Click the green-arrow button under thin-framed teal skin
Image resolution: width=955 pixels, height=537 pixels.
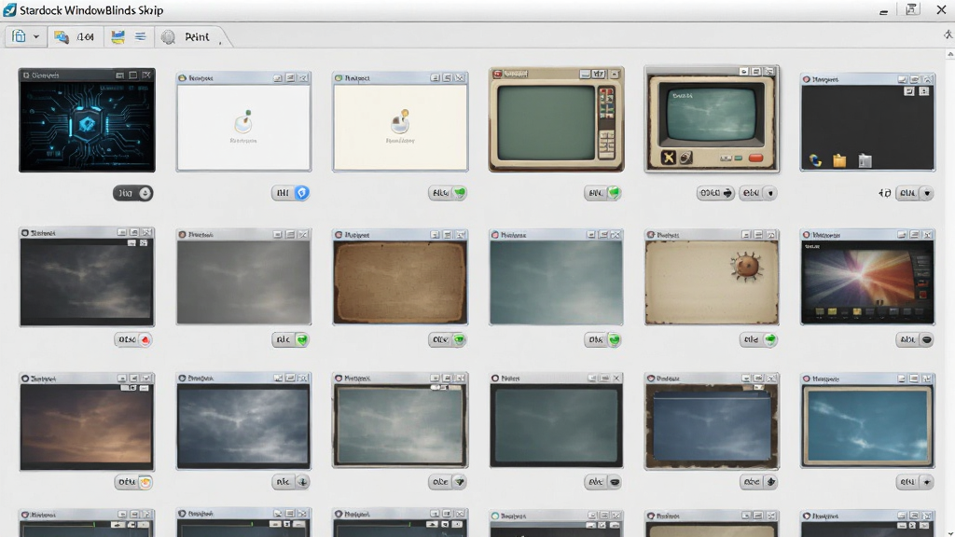(x=448, y=482)
